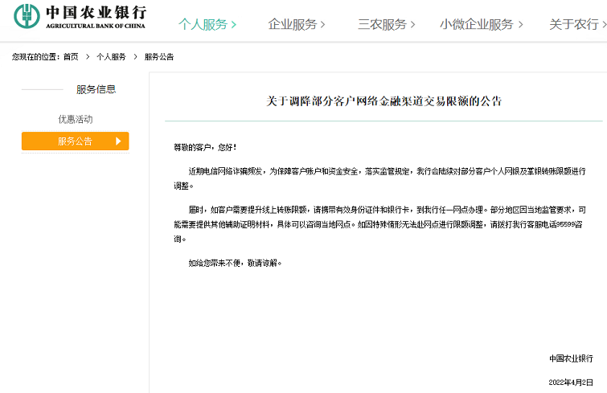Open the 企业服务 navigation menu
This screenshot has height=393, width=607.
pyautogui.click(x=292, y=25)
